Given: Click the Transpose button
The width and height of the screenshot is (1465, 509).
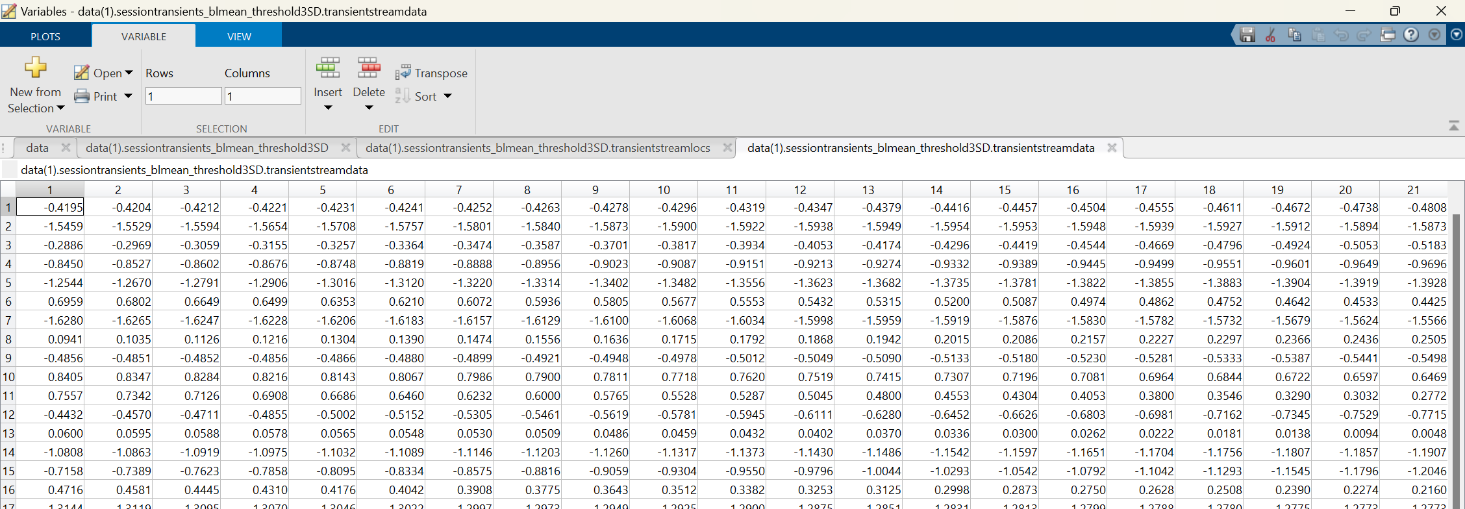Looking at the screenshot, I should [x=431, y=73].
